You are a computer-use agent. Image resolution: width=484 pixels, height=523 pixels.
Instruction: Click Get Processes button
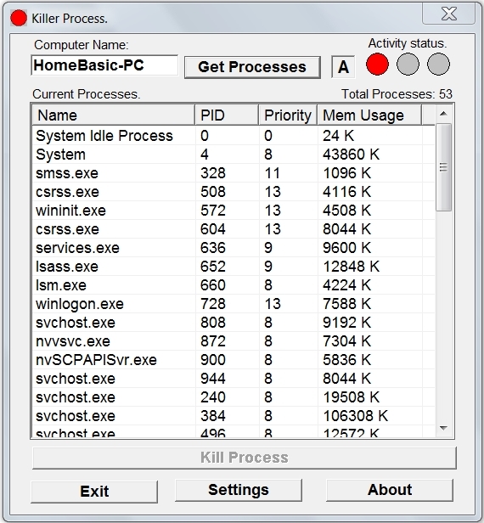[x=252, y=67]
